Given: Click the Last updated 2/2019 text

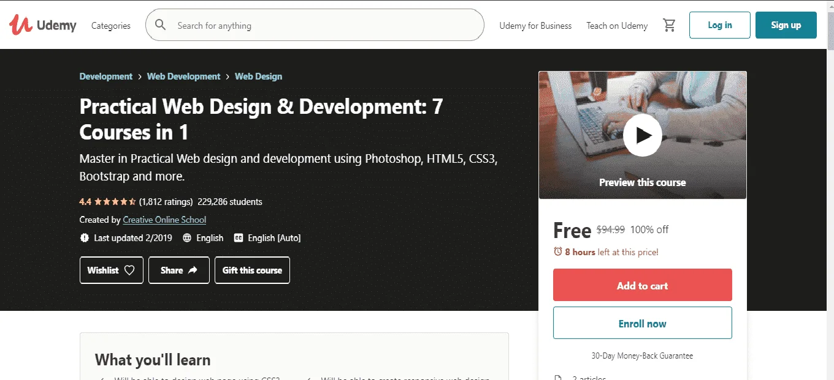Looking at the screenshot, I should coord(133,237).
